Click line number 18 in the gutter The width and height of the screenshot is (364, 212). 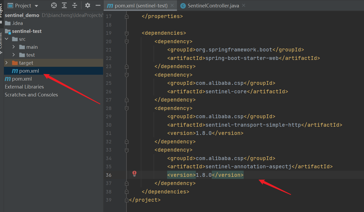(x=109, y=25)
